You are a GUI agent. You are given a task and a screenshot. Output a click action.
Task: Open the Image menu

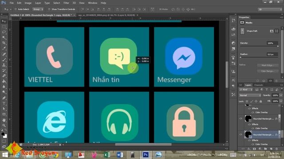[28, 3]
